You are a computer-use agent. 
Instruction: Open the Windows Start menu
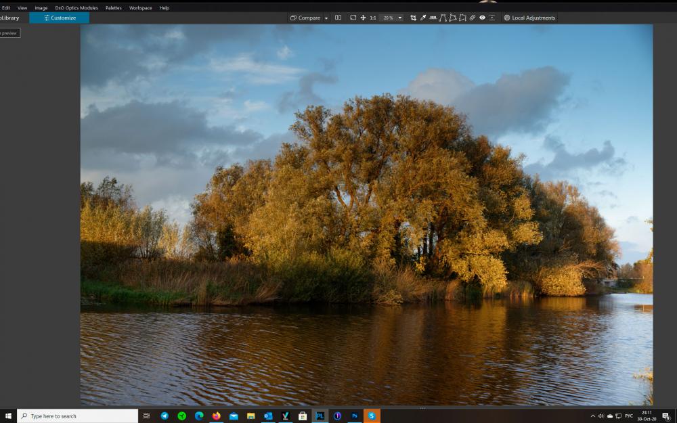[8, 416]
